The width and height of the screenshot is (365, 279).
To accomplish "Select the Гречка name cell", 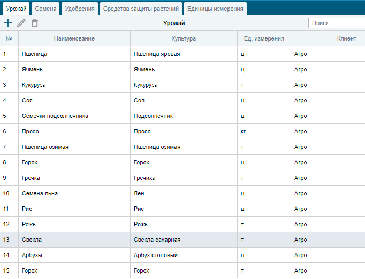I will (74, 178).
